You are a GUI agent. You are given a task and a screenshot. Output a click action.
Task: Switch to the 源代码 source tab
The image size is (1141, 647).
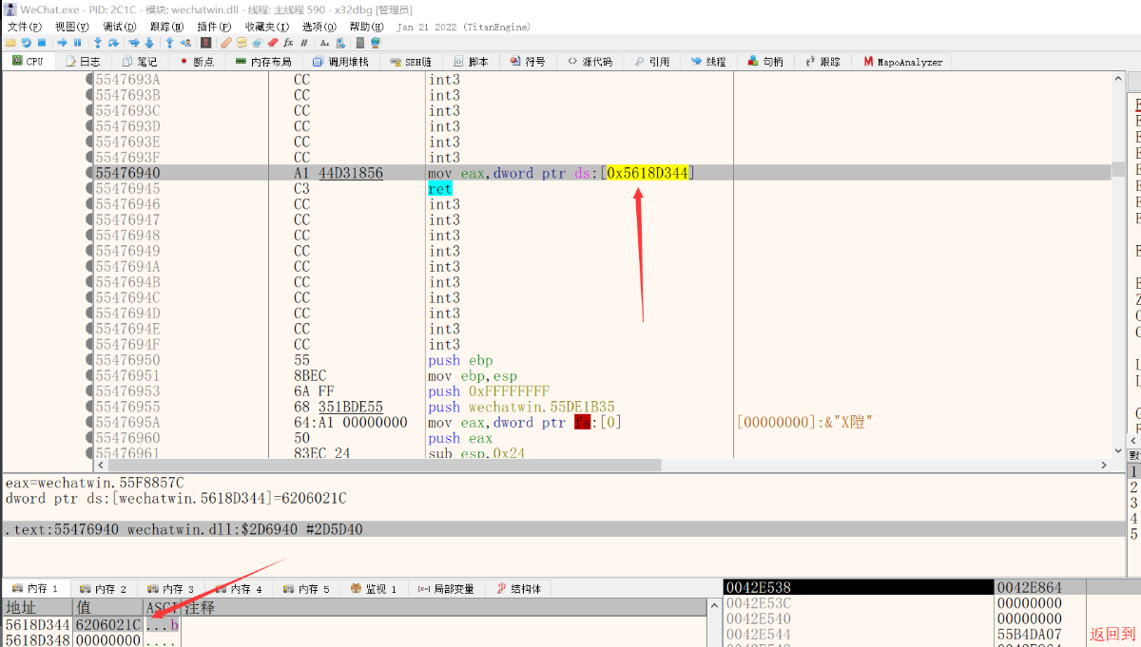point(590,62)
